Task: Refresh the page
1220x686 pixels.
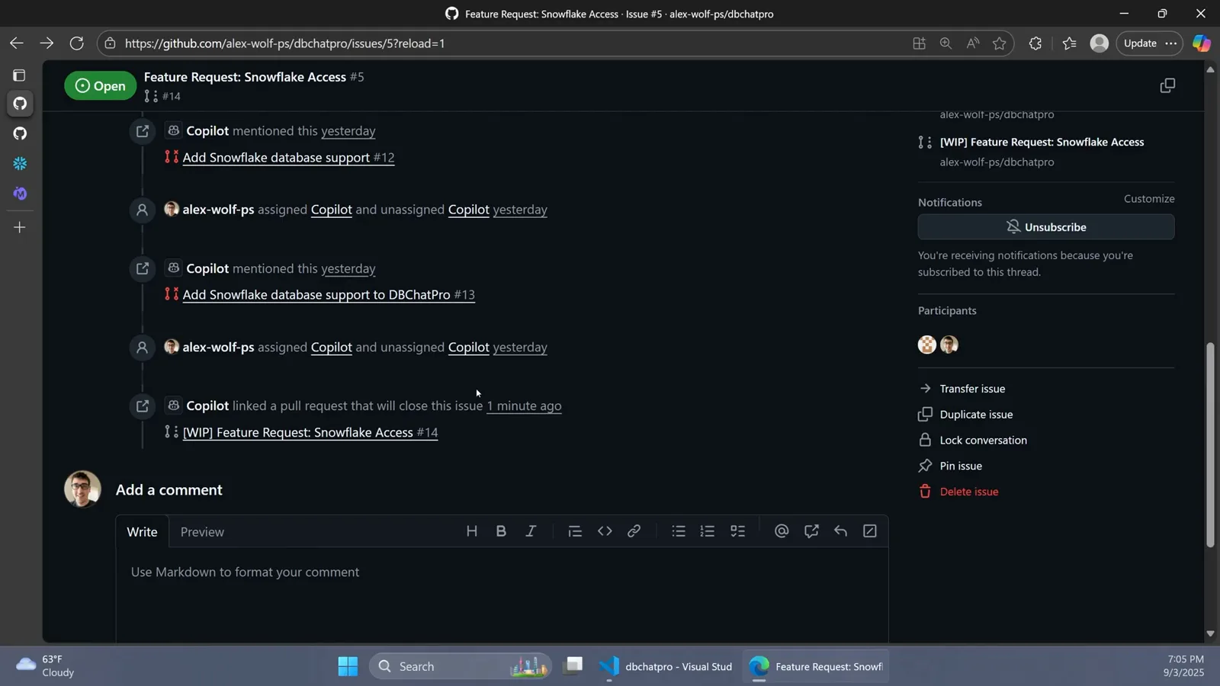Action: pos(76,43)
